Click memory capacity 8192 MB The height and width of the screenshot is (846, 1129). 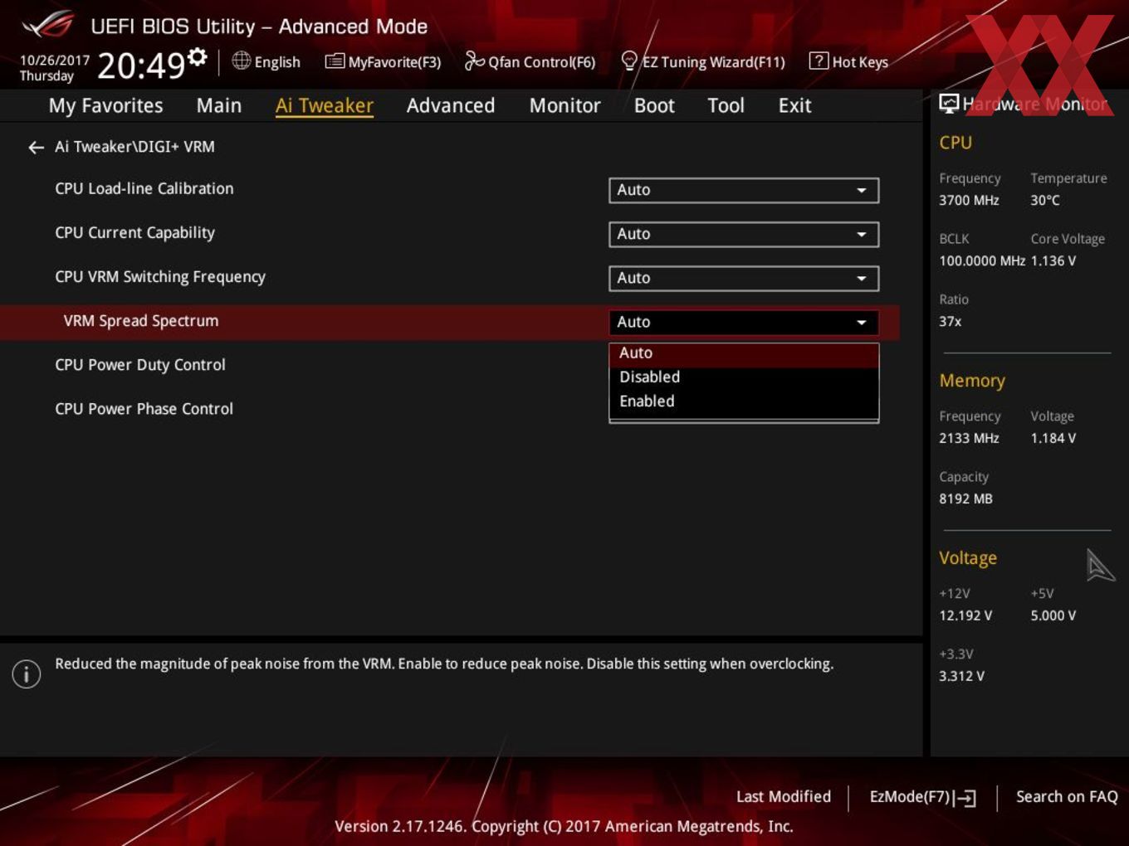(x=965, y=499)
